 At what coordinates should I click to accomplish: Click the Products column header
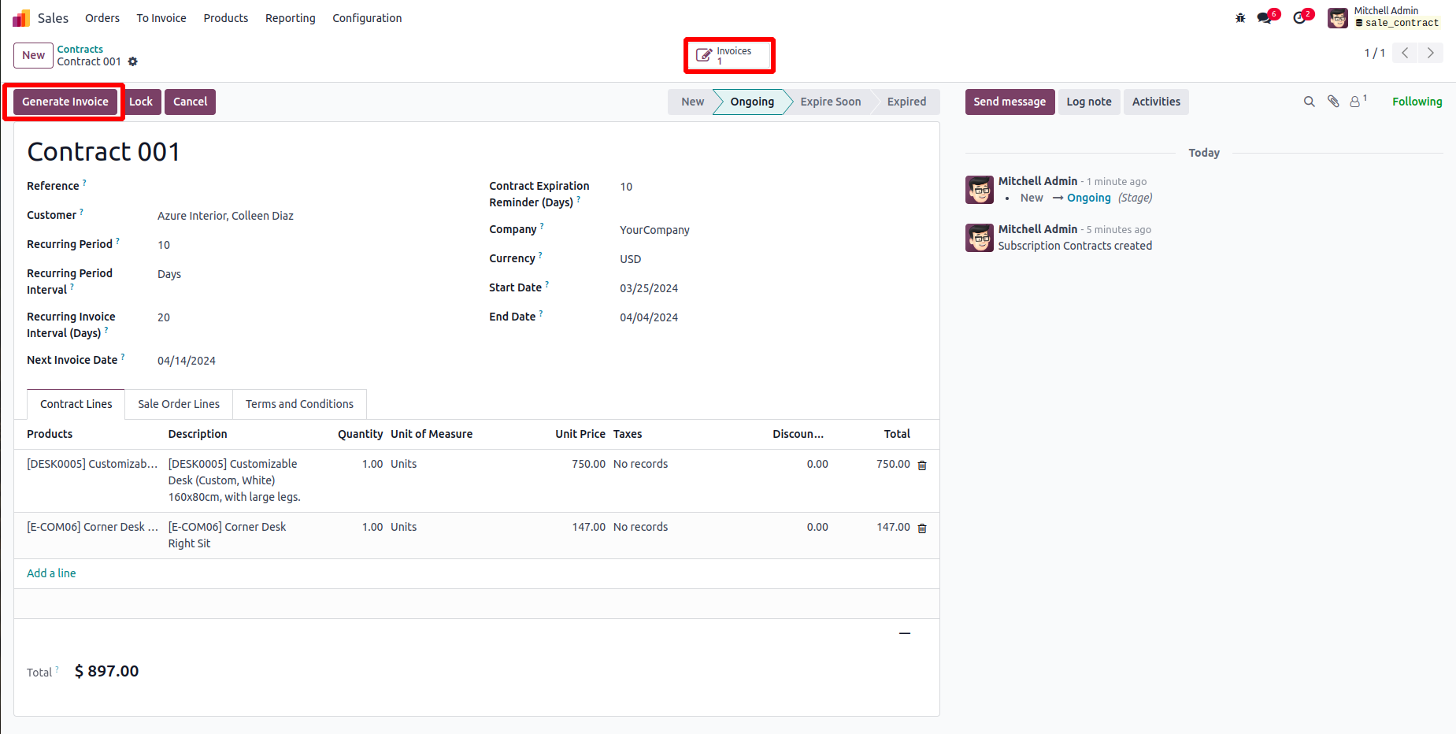click(50, 434)
